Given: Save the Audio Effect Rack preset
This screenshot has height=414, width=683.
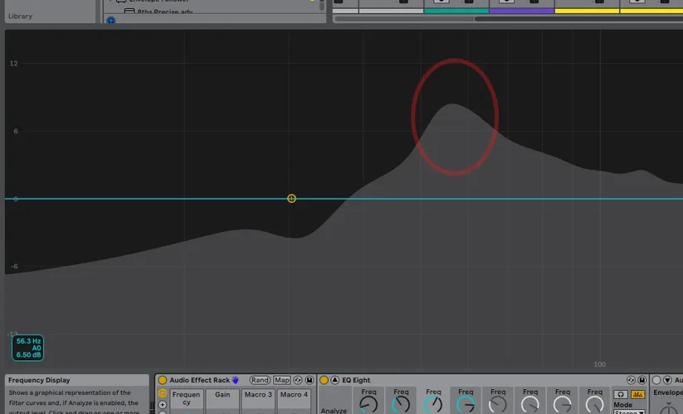Looking at the screenshot, I should coord(310,380).
